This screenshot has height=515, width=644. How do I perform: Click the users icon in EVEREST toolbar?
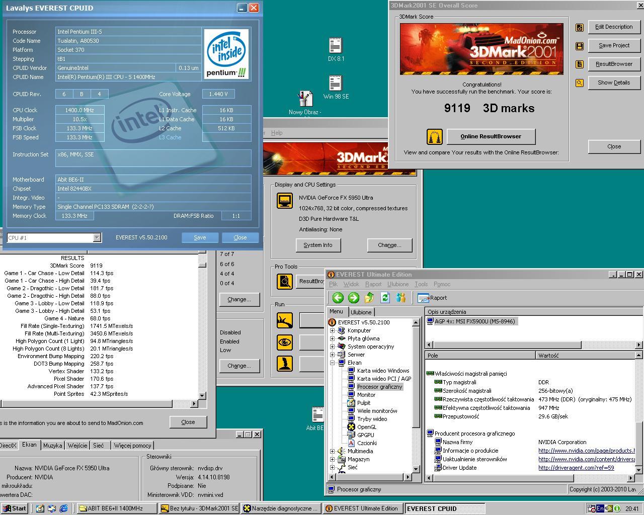pyautogui.click(x=400, y=297)
